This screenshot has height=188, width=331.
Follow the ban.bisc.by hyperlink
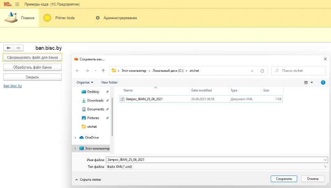coord(13,86)
